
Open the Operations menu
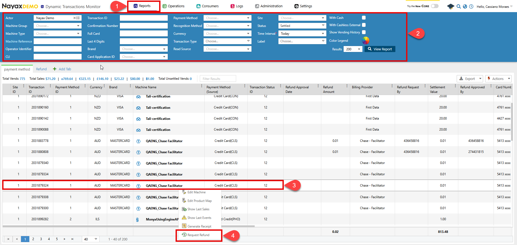[174, 6]
